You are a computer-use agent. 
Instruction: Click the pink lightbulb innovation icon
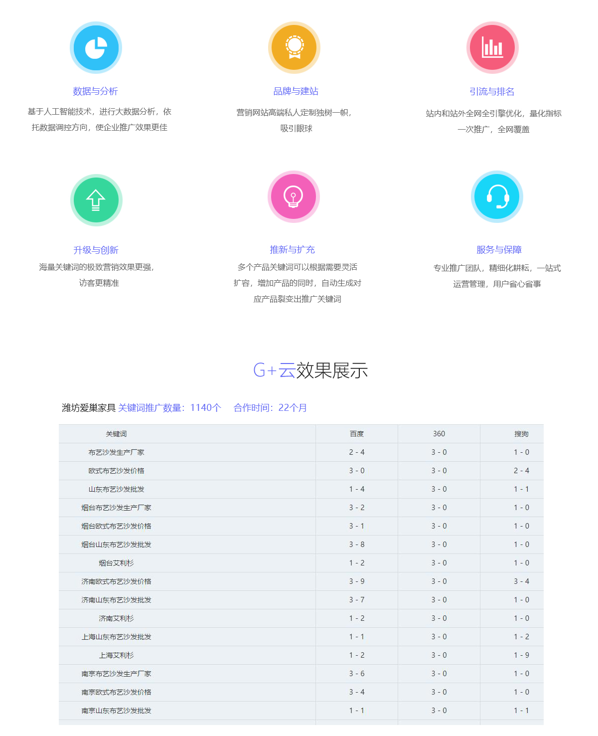pyautogui.click(x=294, y=196)
